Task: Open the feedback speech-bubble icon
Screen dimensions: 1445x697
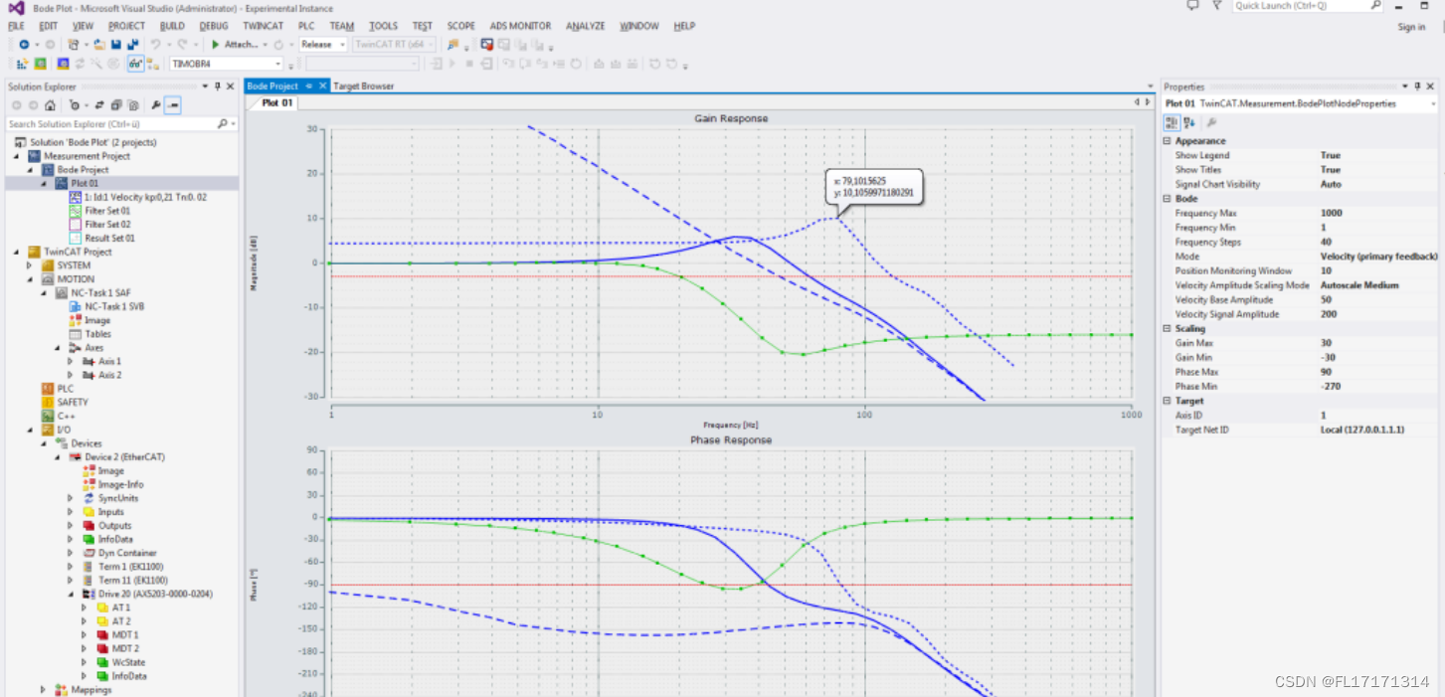Action: pos(1193,6)
